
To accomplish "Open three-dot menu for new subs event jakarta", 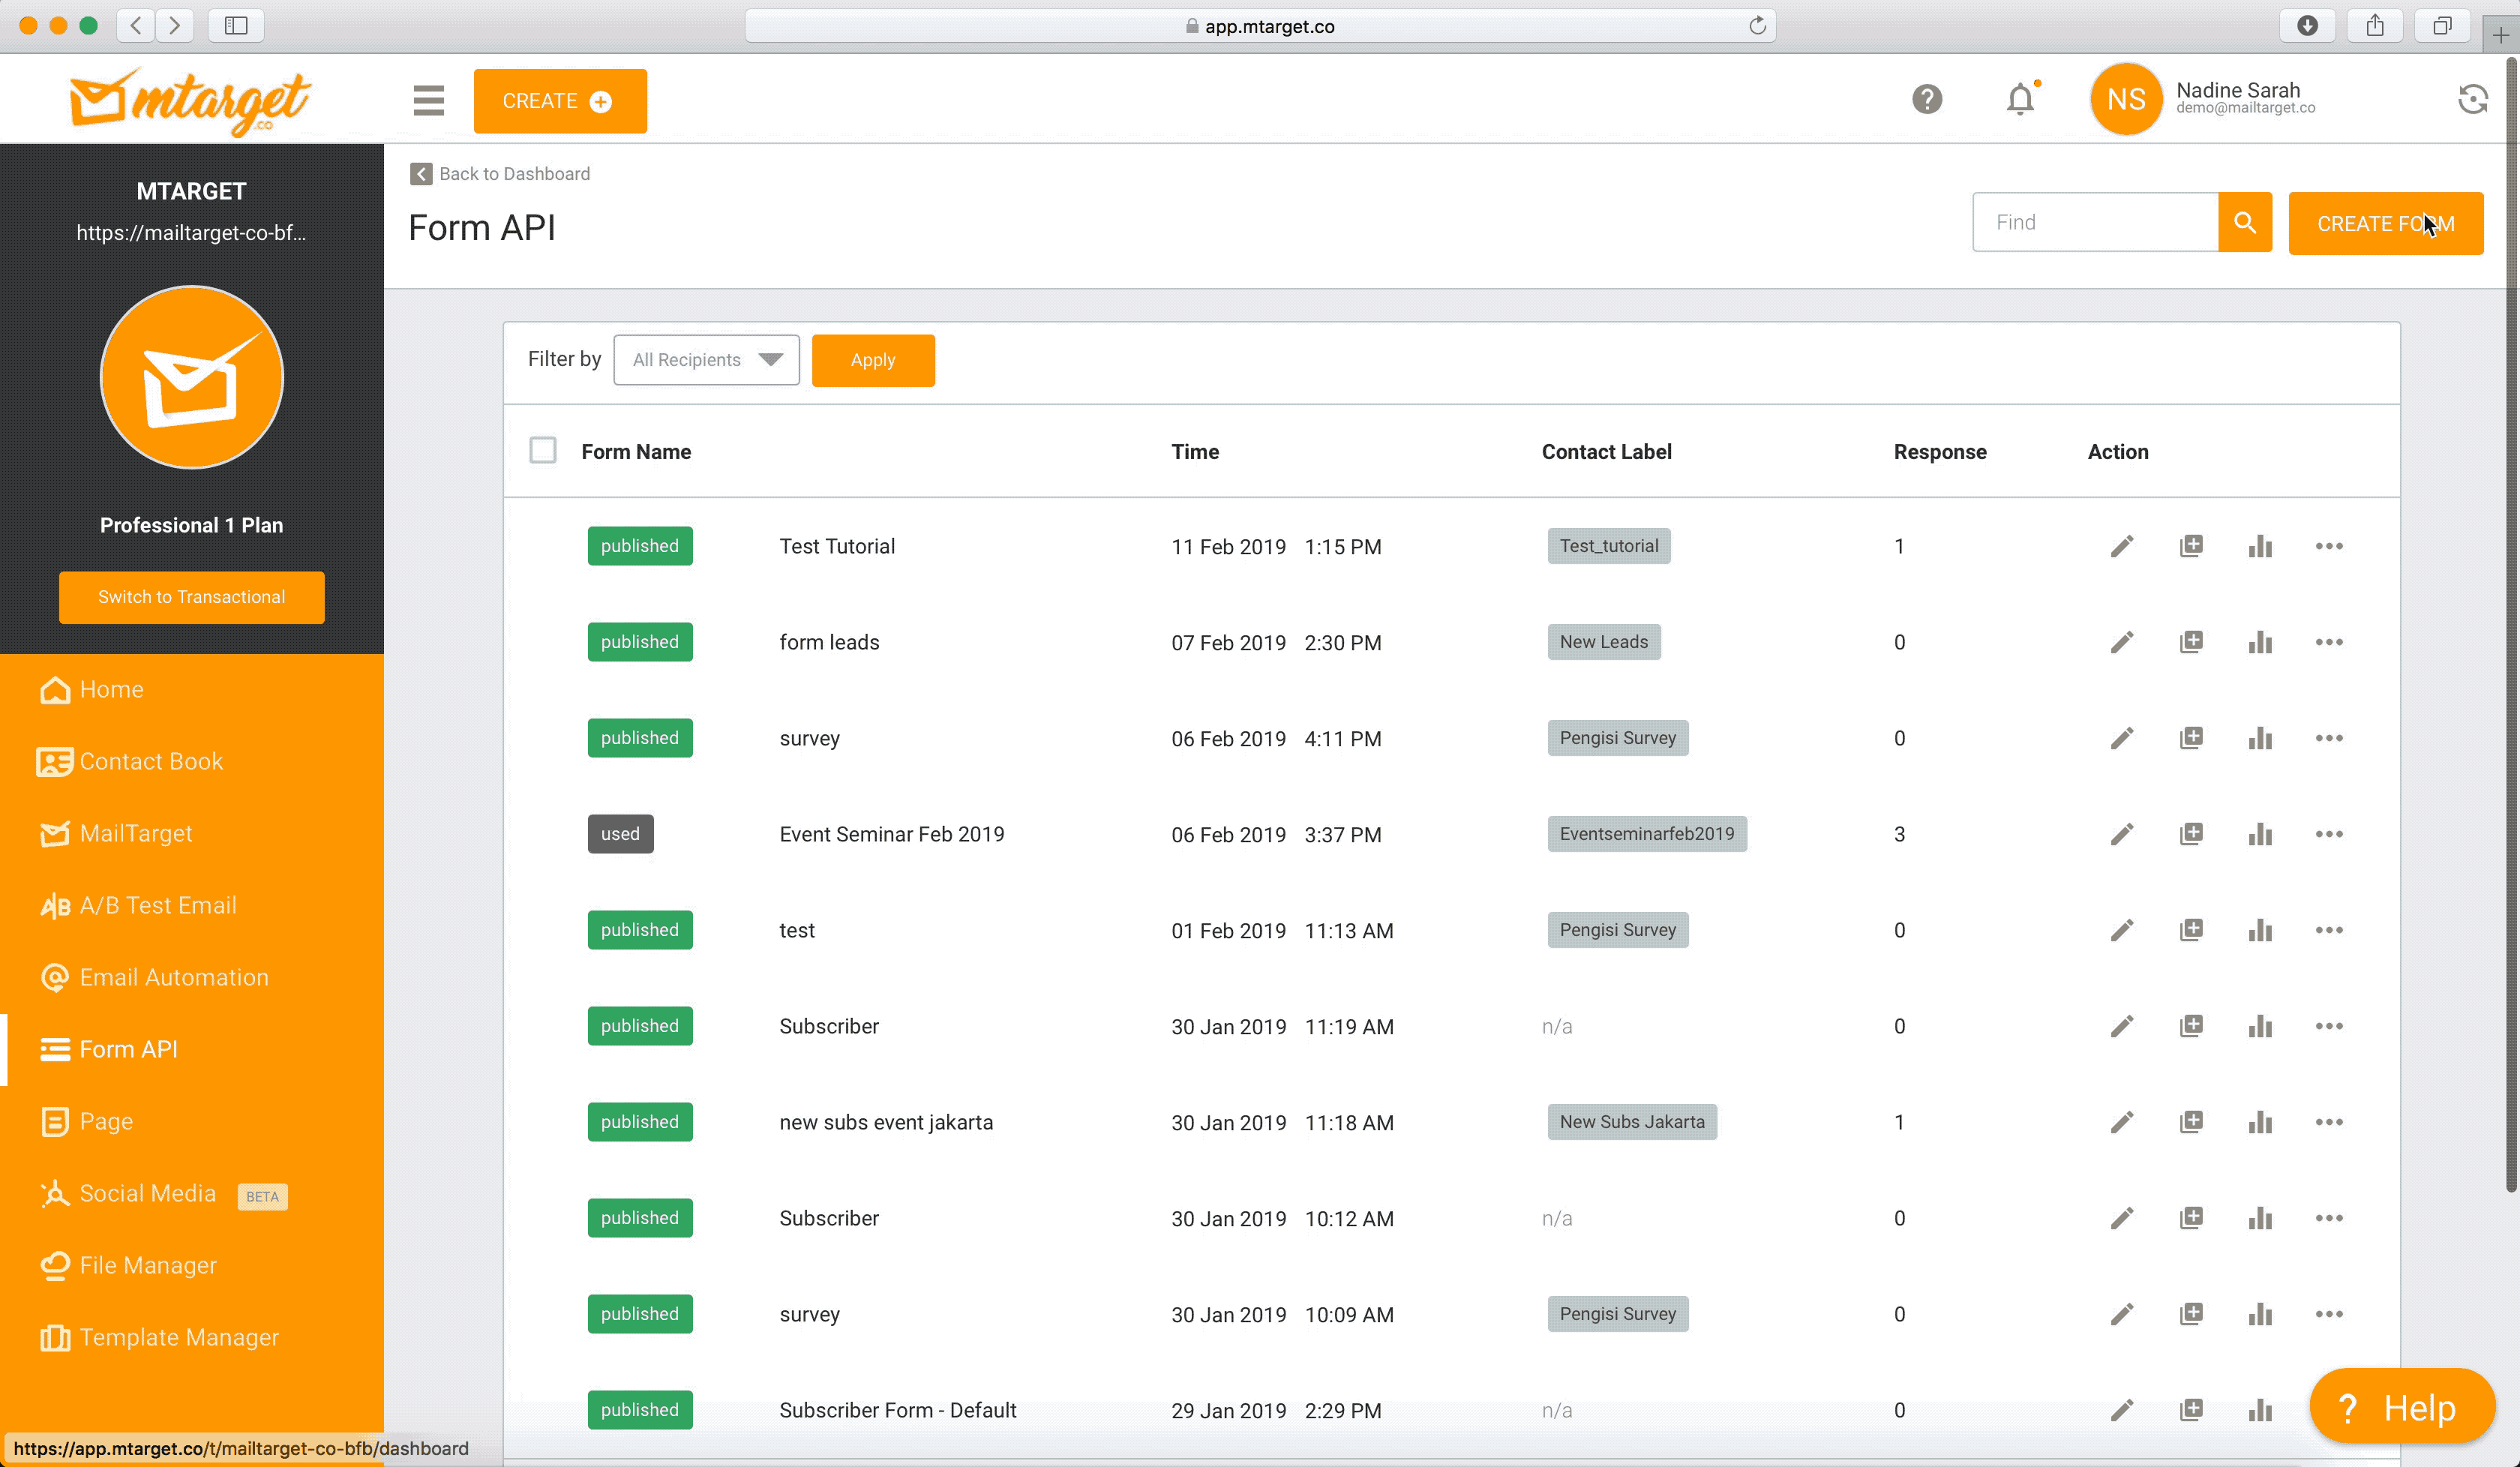I will 2328,1122.
